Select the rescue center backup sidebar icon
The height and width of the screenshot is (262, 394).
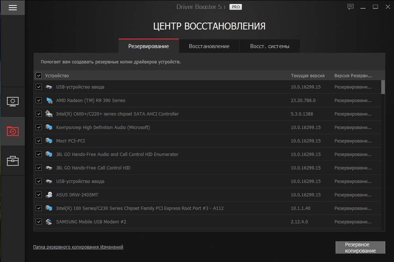point(12,131)
